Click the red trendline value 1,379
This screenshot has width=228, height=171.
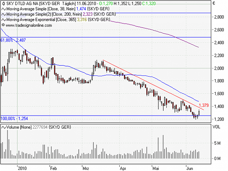pos(204,105)
